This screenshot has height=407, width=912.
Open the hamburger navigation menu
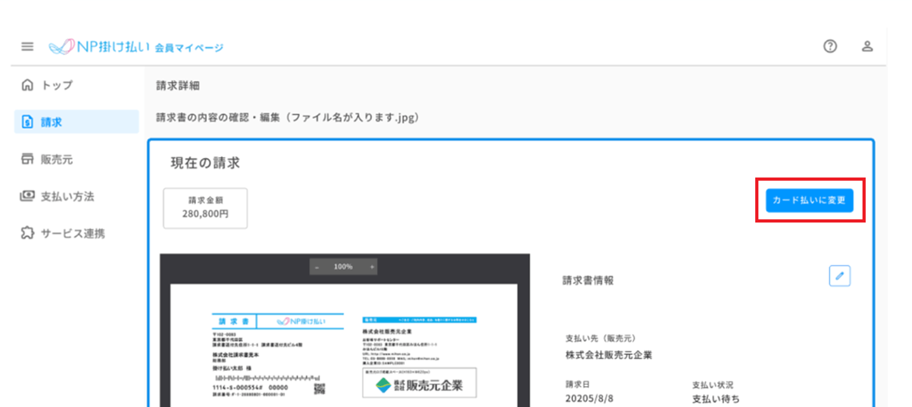point(27,46)
